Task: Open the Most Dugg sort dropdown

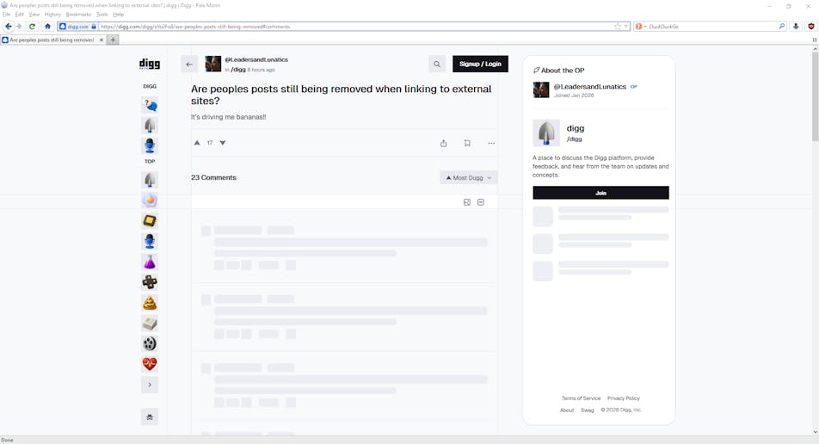Action: coord(469,178)
